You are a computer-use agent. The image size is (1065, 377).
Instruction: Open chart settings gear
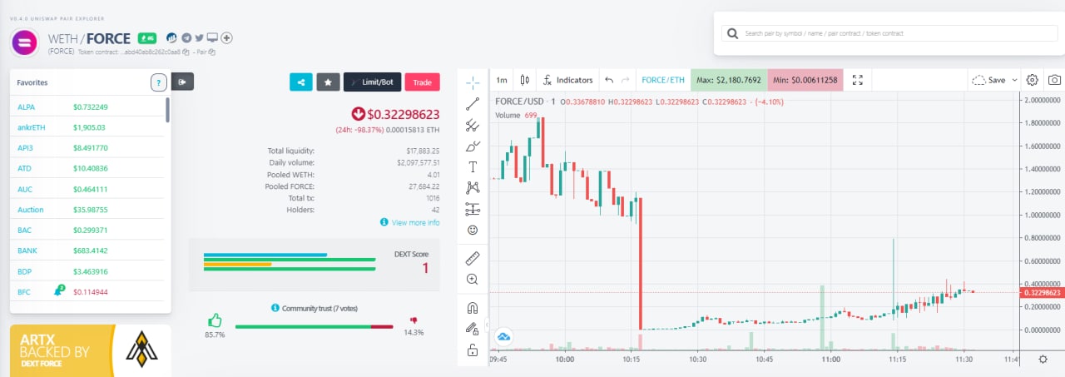[1032, 80]
